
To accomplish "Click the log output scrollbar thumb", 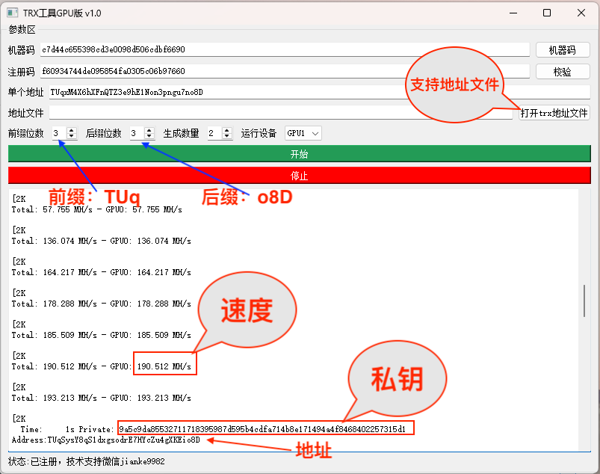I will tap(584, 301).
